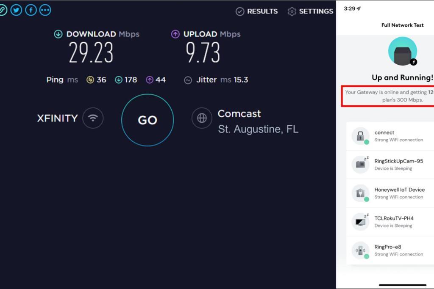Copy result link icon
This screenshot has height=289, width=434.
(x=3, y=10)
